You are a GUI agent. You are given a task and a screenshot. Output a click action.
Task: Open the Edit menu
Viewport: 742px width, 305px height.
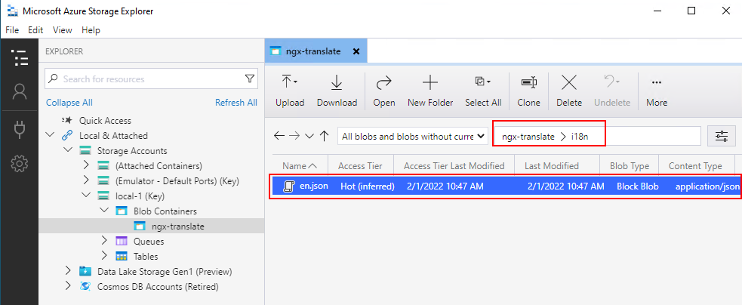pyautogui.click(x=35, y=30)
